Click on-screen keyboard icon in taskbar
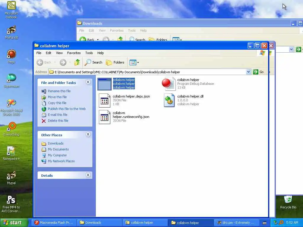This screenshot has width=303, height=227. click(265, 223)
